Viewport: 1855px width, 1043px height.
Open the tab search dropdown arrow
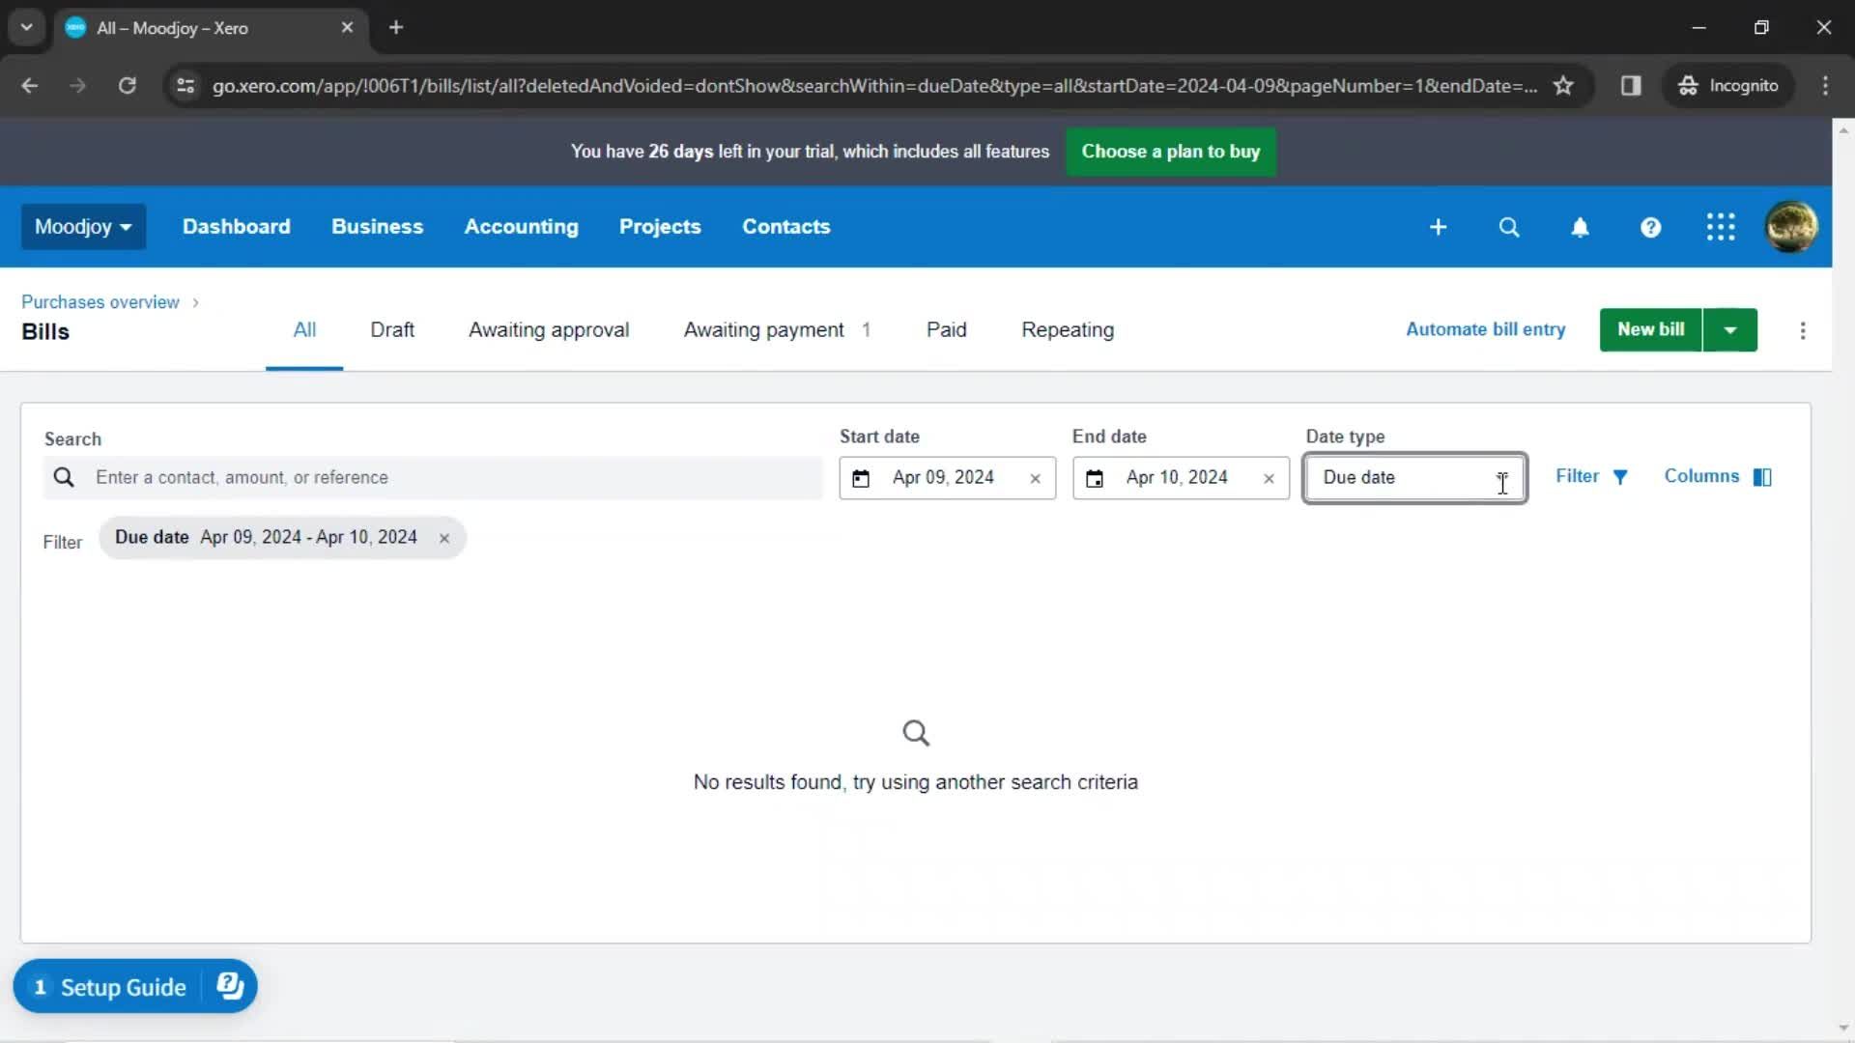pyautogui.click(x=26, y=28)
